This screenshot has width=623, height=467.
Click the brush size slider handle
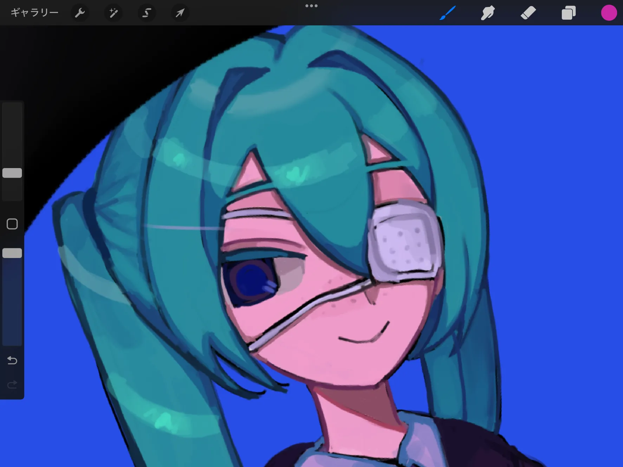pyautogui.click(x=12, y=173)
